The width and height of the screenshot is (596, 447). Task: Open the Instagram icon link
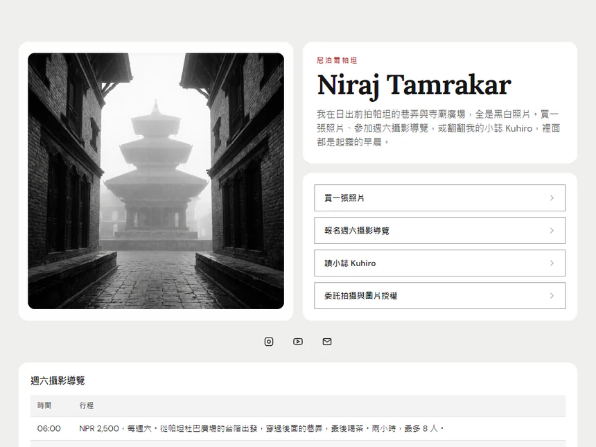pos(269,342)
